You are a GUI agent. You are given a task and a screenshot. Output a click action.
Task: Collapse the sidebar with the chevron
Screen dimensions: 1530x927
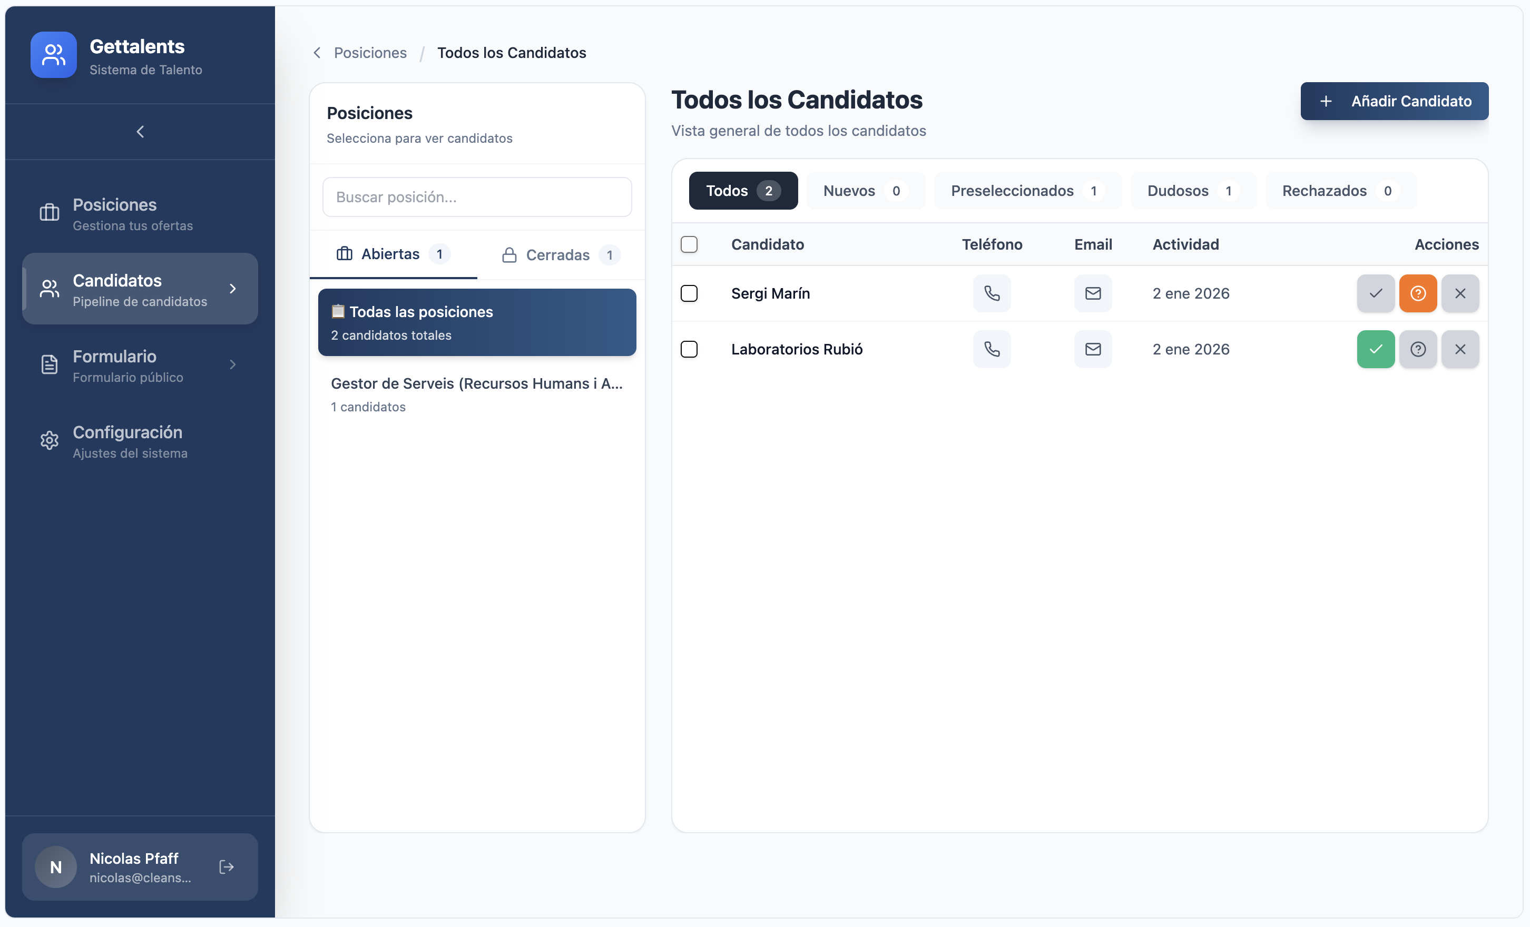140,132
